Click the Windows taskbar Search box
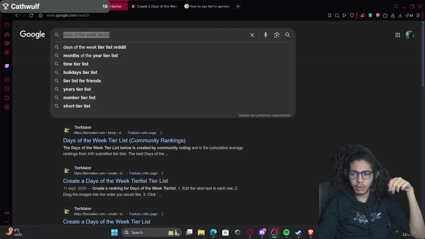The image size is (425, 239). click(x=151, y=232)
